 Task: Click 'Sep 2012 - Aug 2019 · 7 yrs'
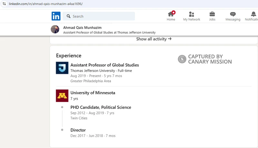click(x=92, y=113)
